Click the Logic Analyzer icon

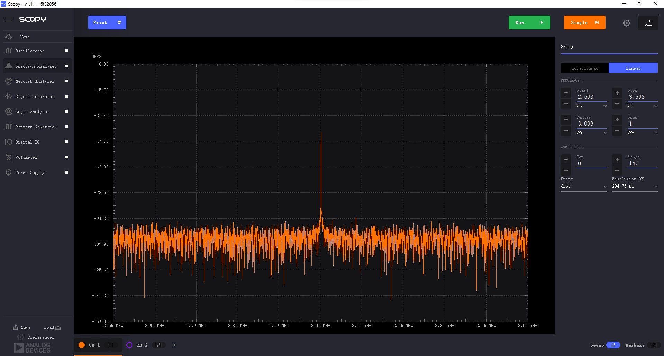point(9,111)
